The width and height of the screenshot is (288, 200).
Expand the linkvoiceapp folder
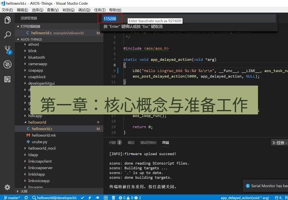39,181
